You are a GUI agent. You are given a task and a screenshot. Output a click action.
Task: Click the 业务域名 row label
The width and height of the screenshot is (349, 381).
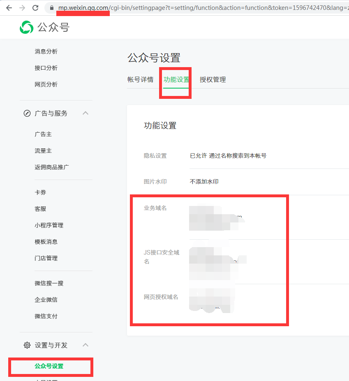[155, 208]
